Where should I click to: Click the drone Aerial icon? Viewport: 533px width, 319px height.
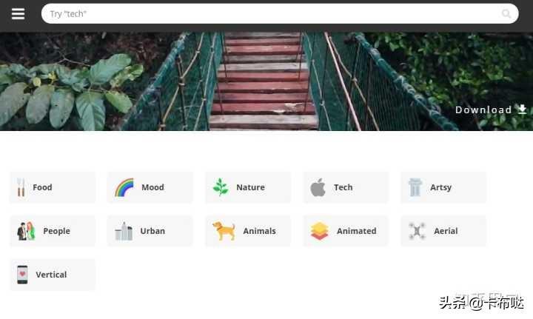click(417, 231)
